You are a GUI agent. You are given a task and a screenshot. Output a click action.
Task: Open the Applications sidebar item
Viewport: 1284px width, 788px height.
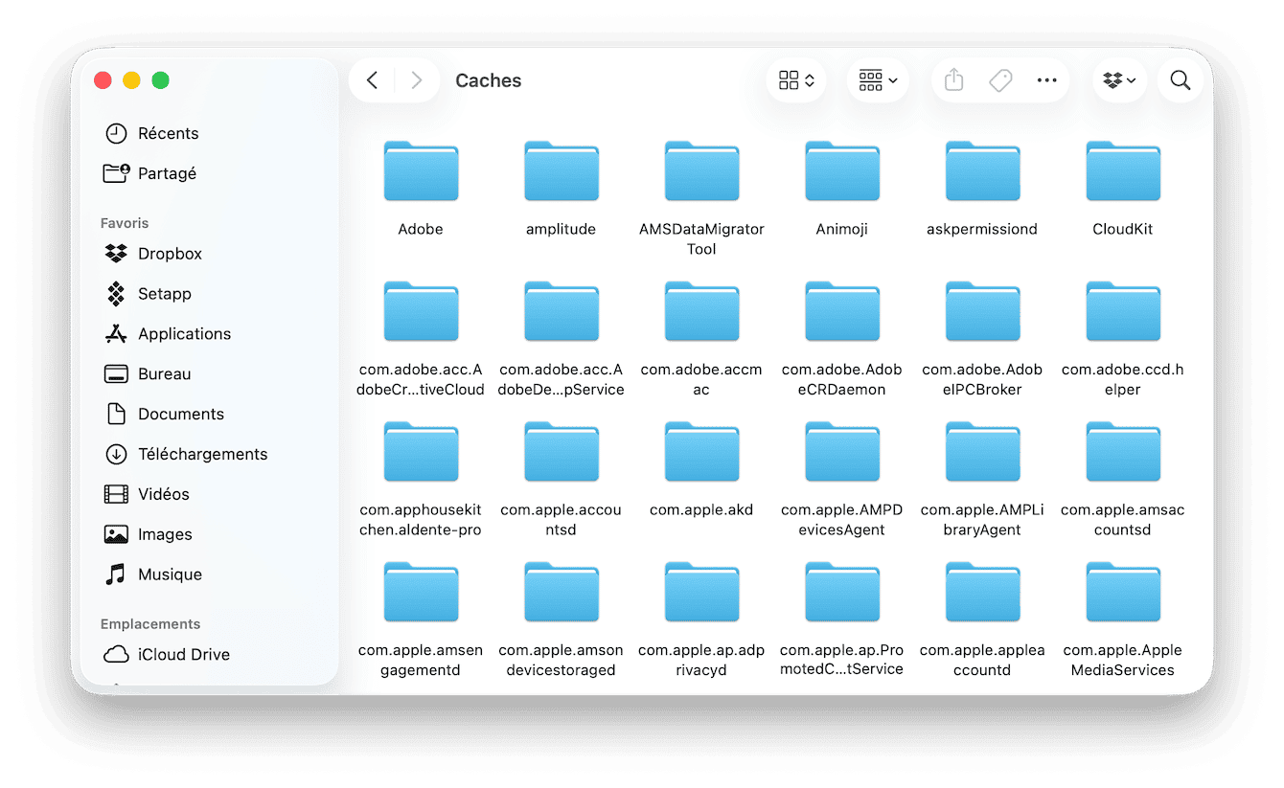[x=183, y=333]
